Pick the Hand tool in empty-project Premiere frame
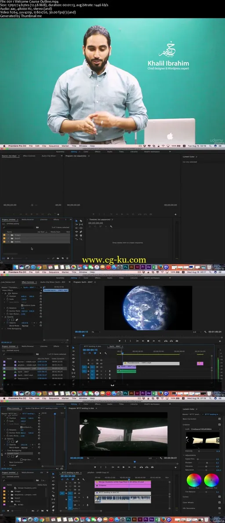Viewport: 225px width, 523px height. [x=81, y=235]
